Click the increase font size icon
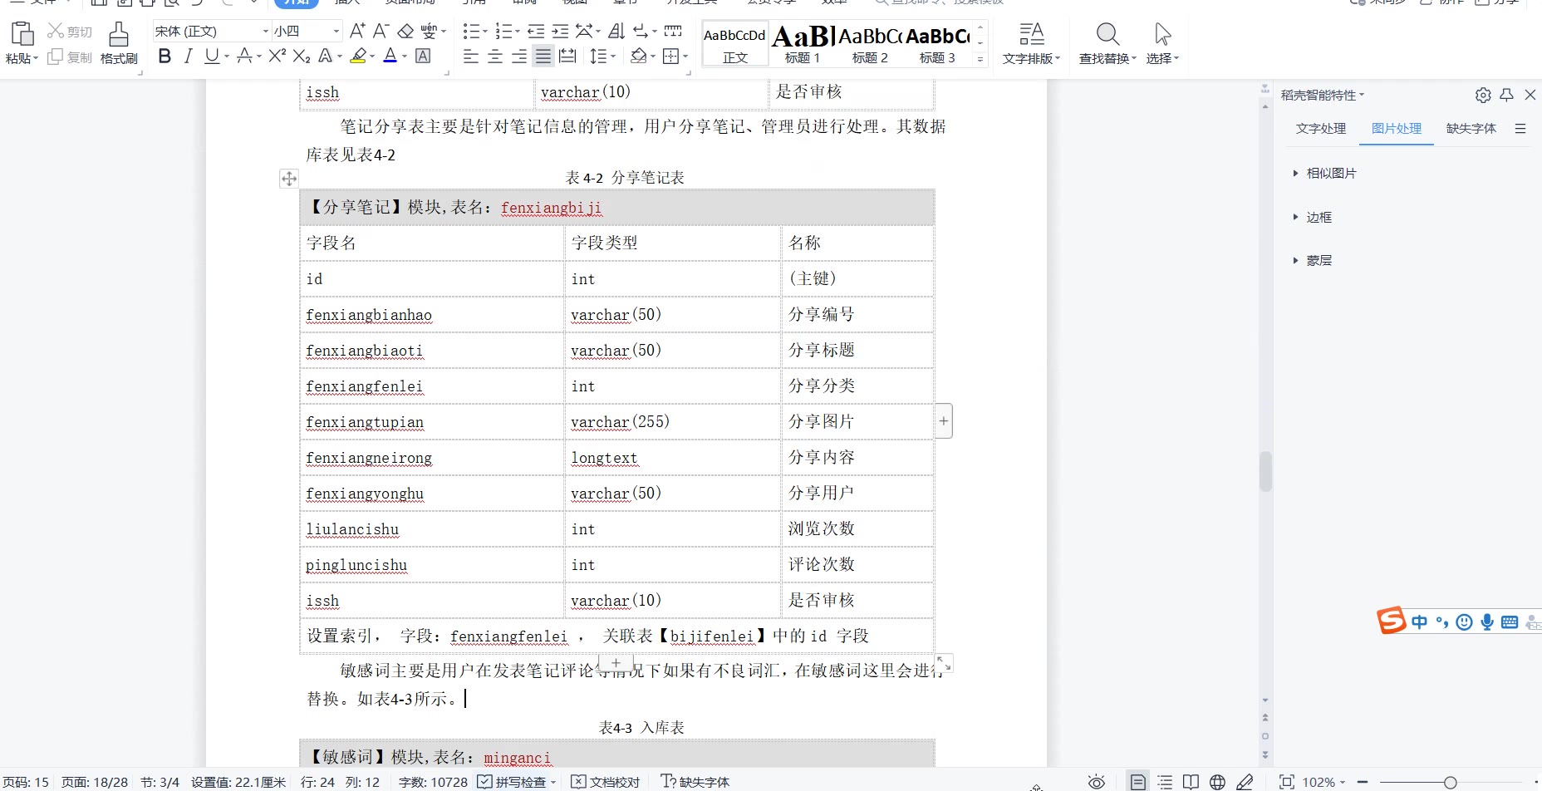Viewport: 1542px width, 791px height. pyautogui.click(x=357, y=32)
